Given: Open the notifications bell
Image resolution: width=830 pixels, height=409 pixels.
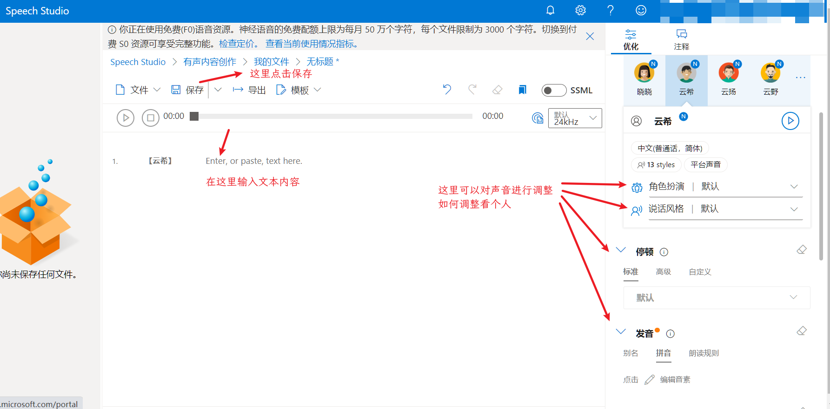Looking at the screenshot, I should [x=550, y=10].
